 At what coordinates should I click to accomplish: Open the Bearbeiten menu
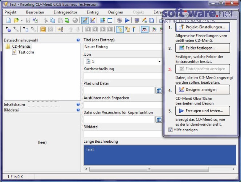[x=35, y=12]
